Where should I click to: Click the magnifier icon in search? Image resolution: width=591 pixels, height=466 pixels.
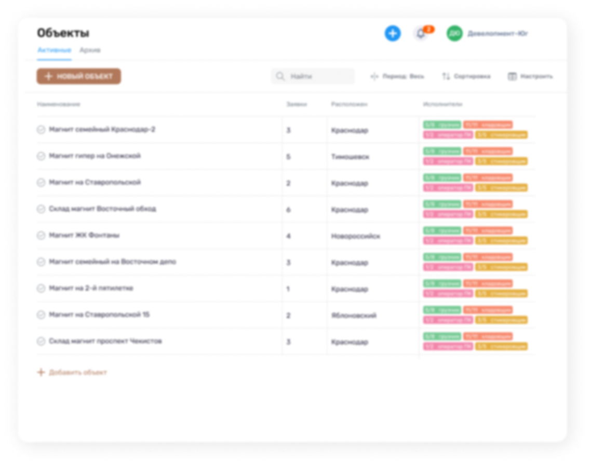tap(280, 76)
